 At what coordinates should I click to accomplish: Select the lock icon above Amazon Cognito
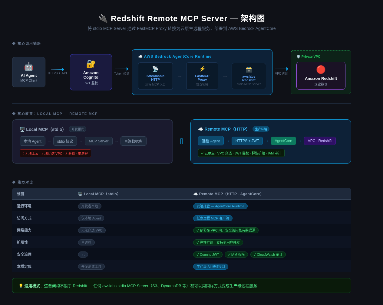[91, 64]
